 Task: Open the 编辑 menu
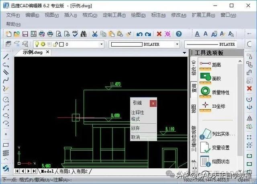pos(32,15)
